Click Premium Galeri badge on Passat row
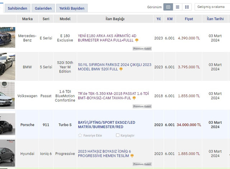This screenshot has width=230, height=169. [142, 106]
